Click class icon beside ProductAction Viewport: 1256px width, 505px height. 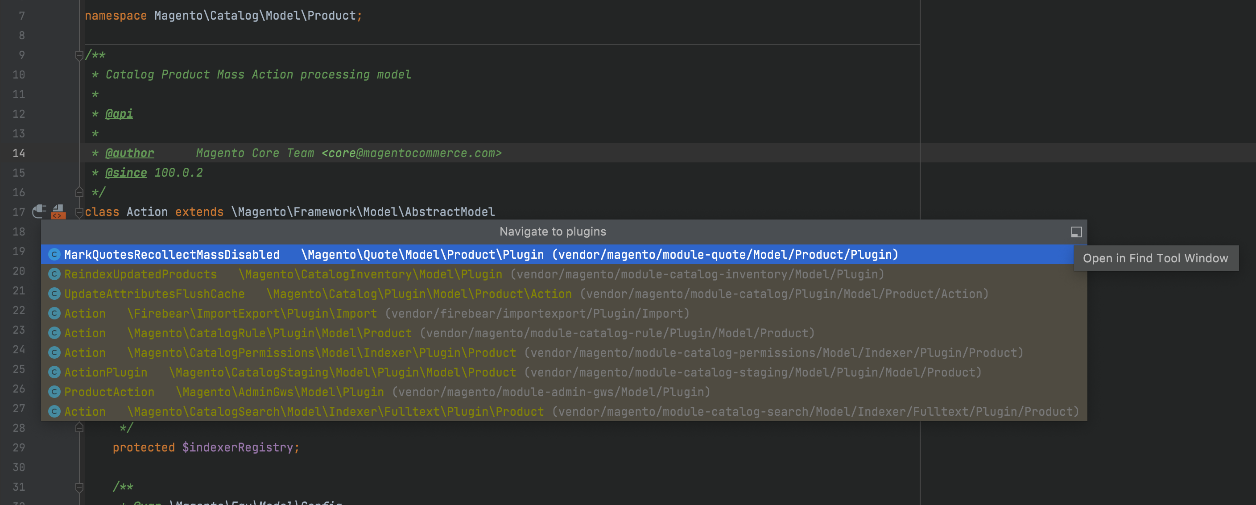pos(54,392)
